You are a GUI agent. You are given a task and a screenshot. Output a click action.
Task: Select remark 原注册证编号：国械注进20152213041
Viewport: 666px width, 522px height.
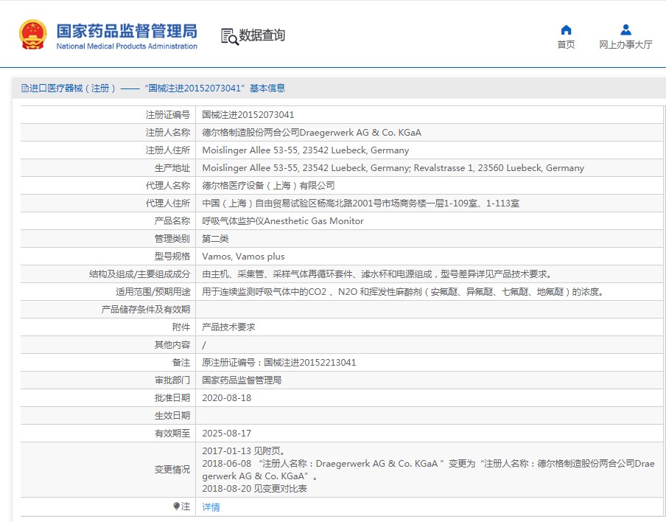279,363
